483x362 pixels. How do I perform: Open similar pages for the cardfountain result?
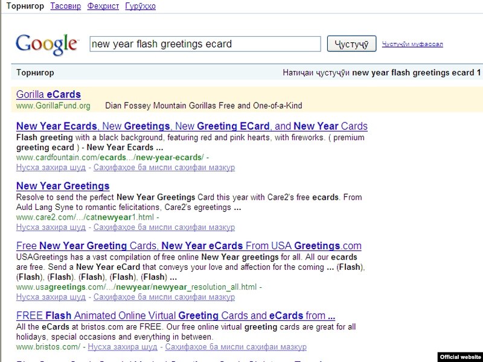pyautogui.click(x=164, y=168)
